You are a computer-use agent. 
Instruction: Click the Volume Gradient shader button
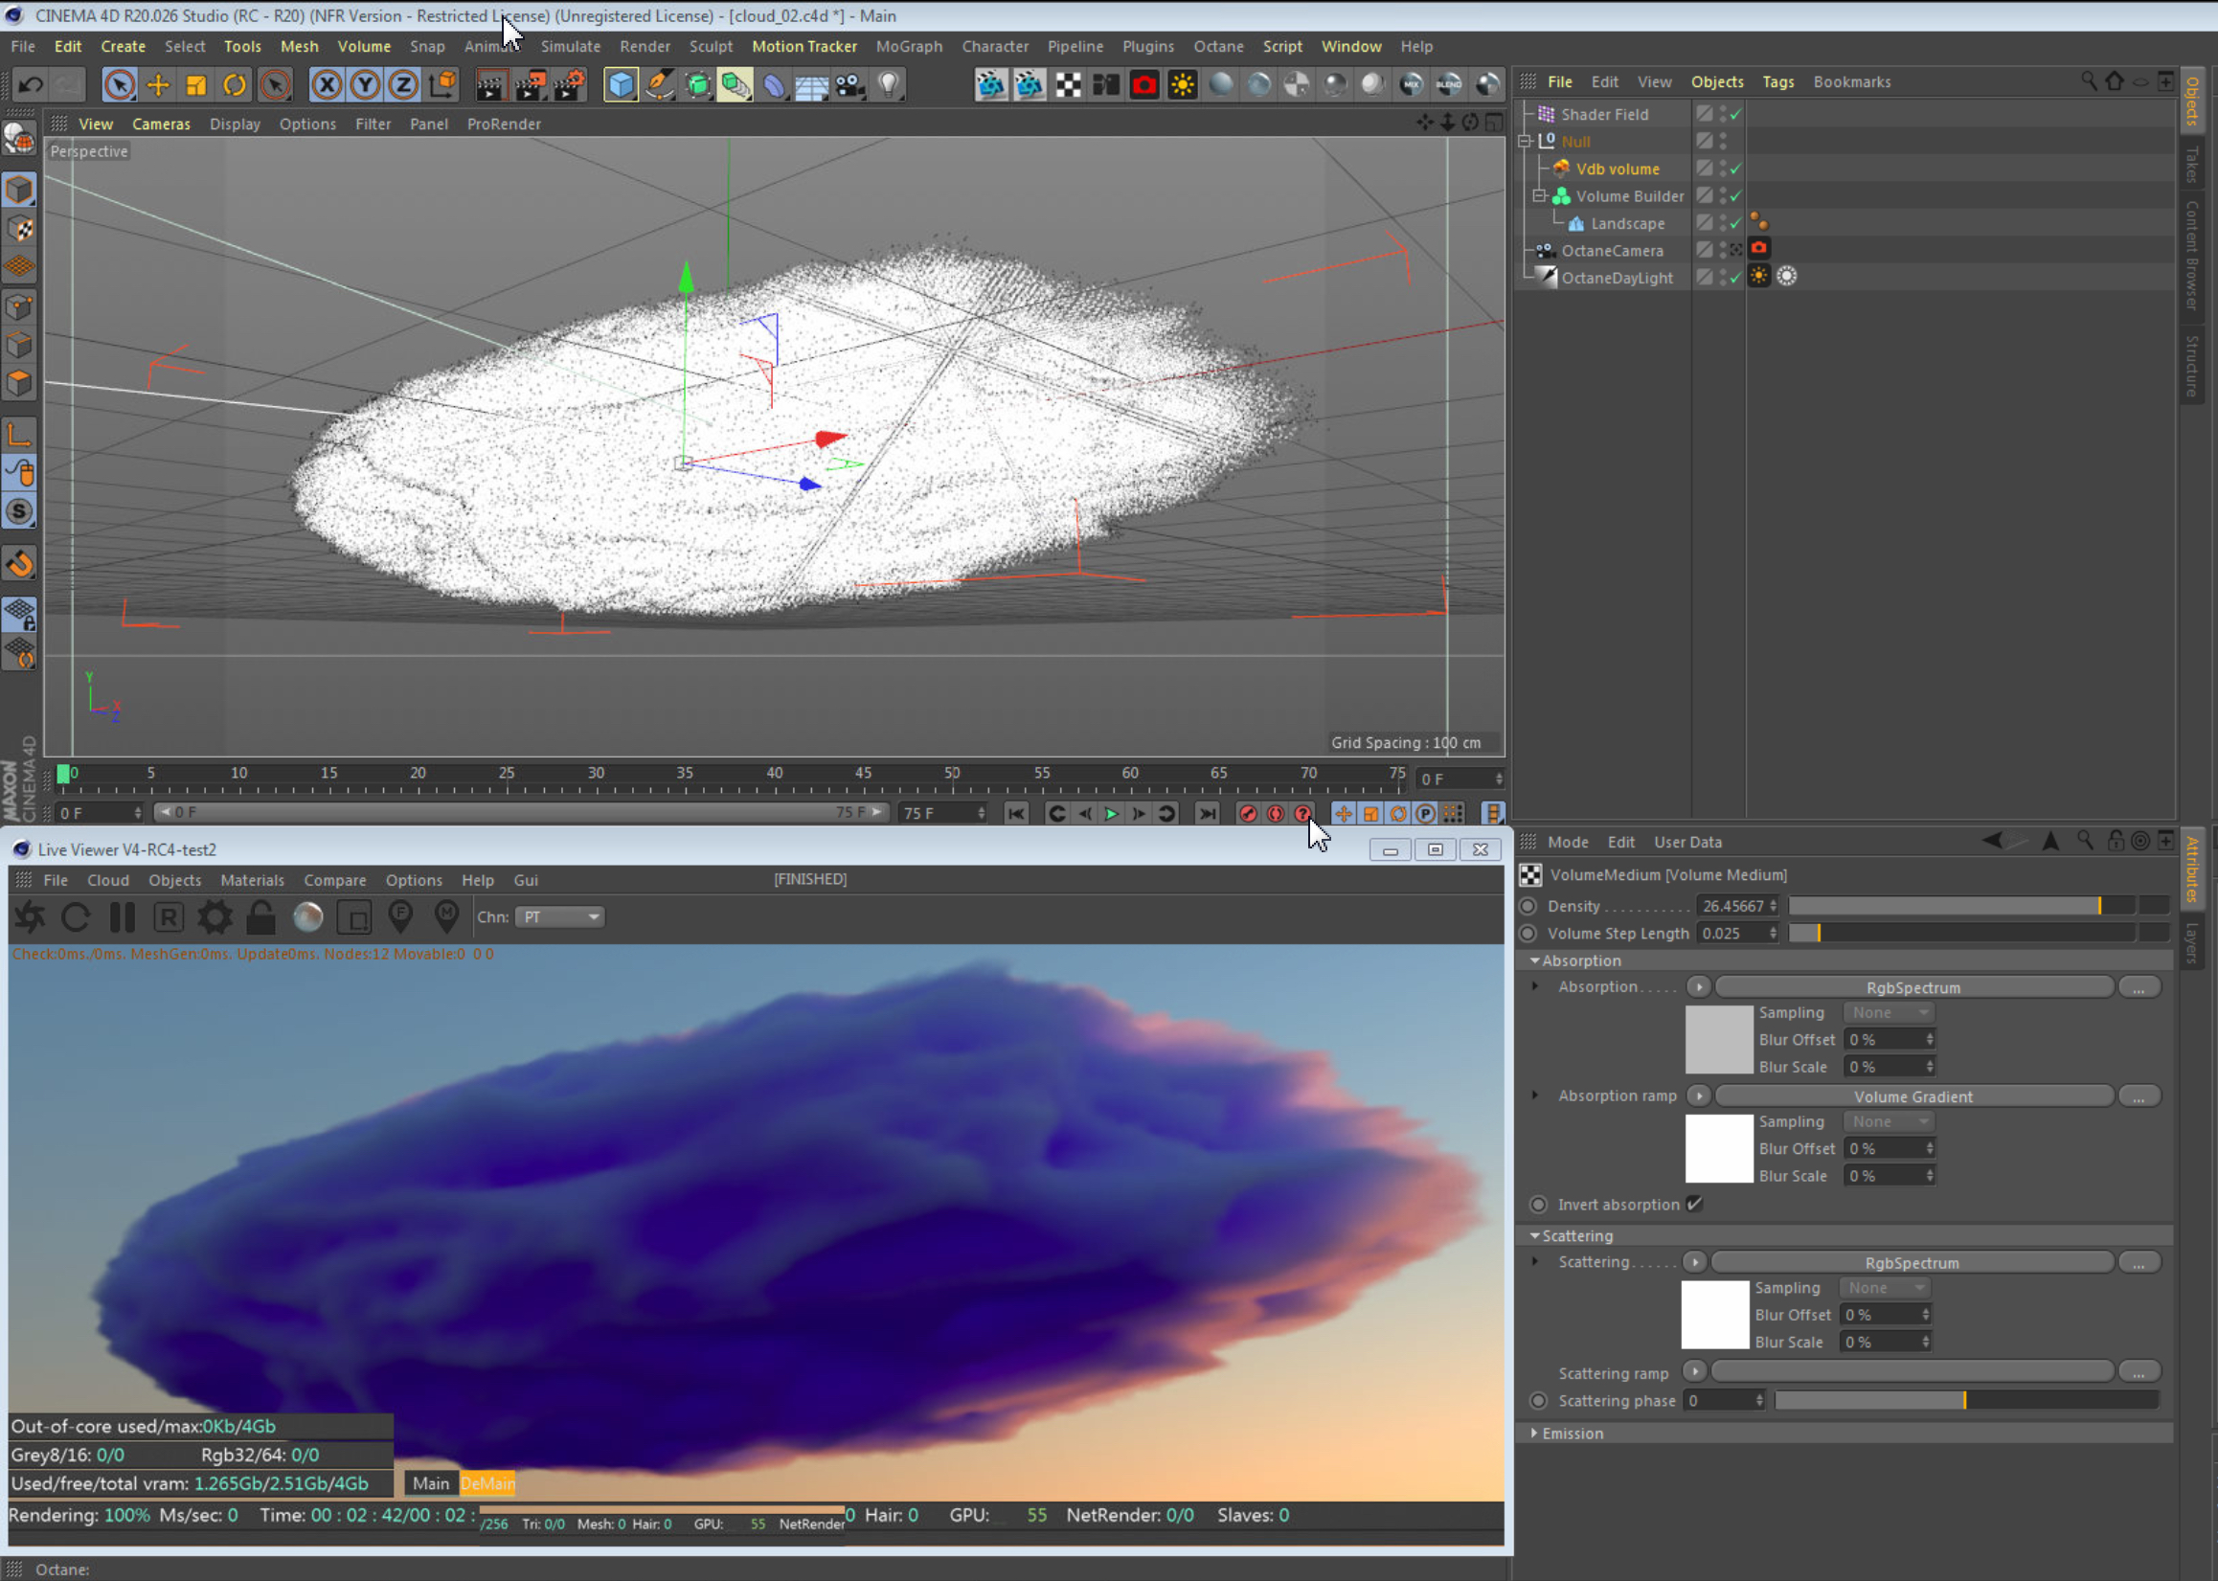(1912, 1096)
